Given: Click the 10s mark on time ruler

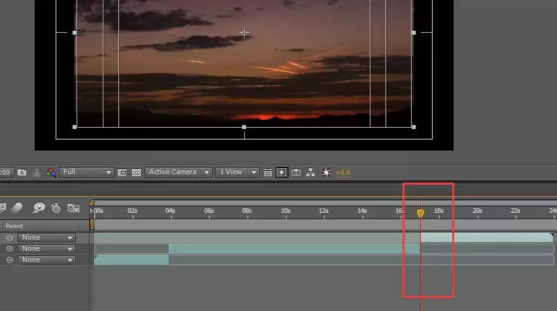Looking at the screenshot, I should click(285, 211).
